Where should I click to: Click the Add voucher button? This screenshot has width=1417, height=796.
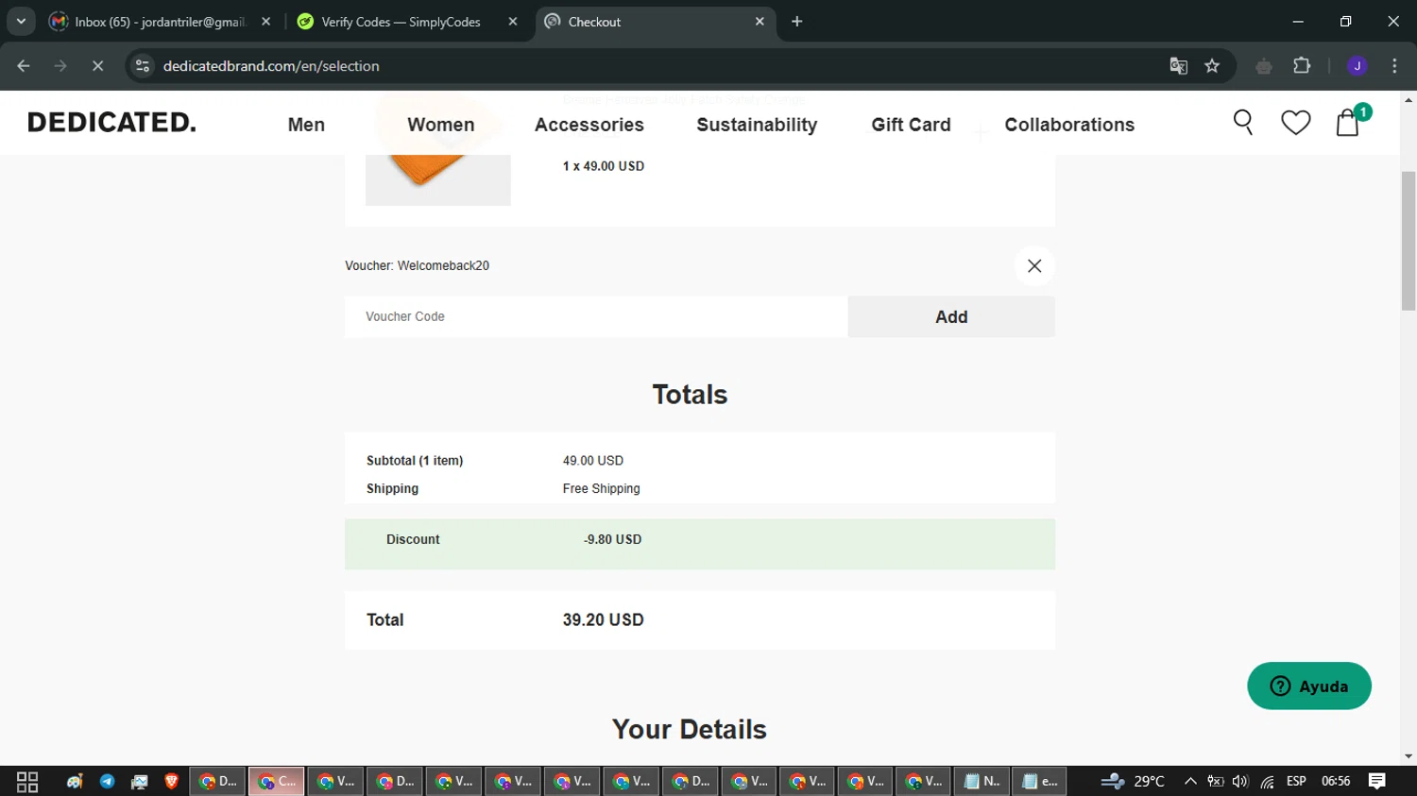click(x=951, y=317)
